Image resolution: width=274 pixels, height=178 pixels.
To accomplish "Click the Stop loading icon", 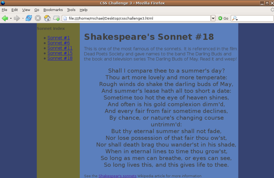I will coord(38,18).
